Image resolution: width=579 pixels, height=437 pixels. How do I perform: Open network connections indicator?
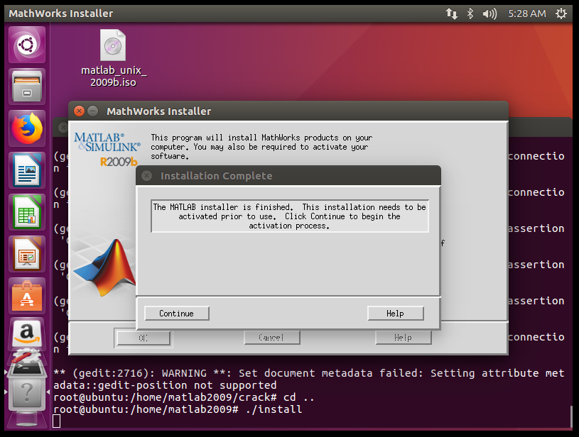point(451,13)
